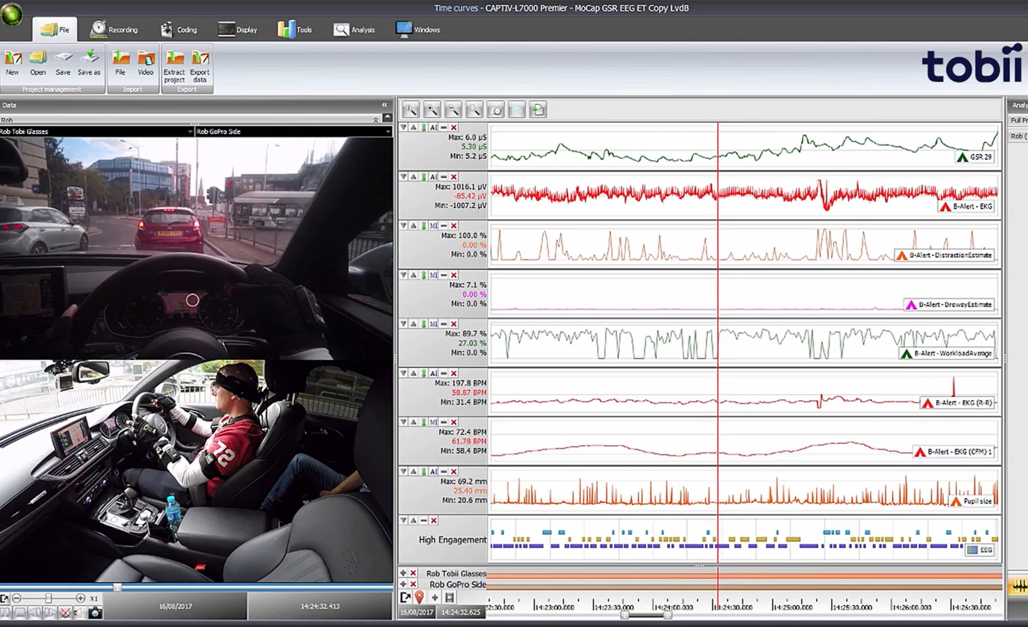Capture video frame with camera icon
Viewport: 1028px width, 627px height.
(95, 612)
